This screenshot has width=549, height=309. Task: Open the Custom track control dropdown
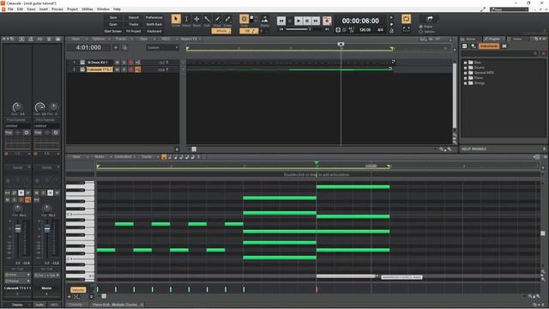pyautogui.click(x=162, y=48)
